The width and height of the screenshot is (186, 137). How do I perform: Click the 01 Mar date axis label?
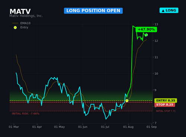pyautogui.click(x=14, y=127)
